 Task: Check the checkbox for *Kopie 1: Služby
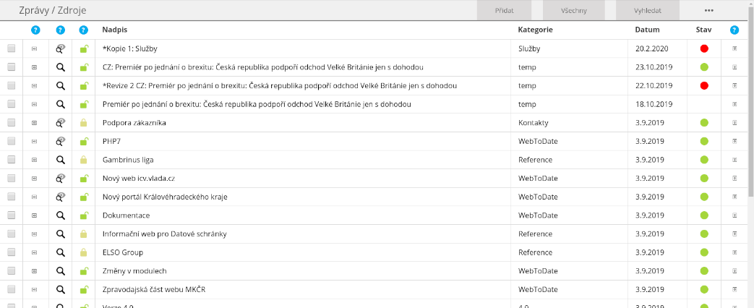(11, 48)
